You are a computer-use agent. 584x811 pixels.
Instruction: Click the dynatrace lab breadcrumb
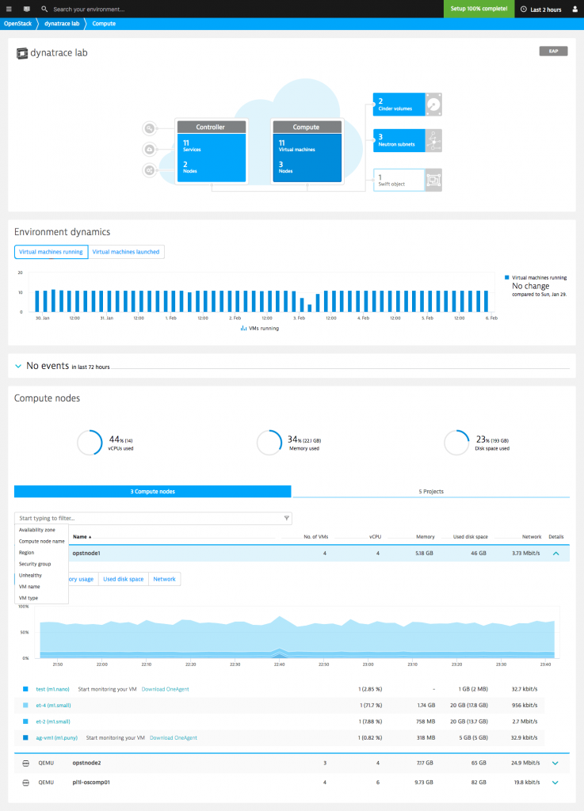coord(62,24)
